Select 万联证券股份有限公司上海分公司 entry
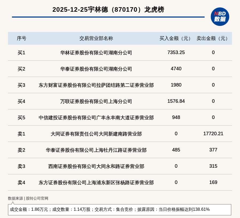 coord(96,101)
